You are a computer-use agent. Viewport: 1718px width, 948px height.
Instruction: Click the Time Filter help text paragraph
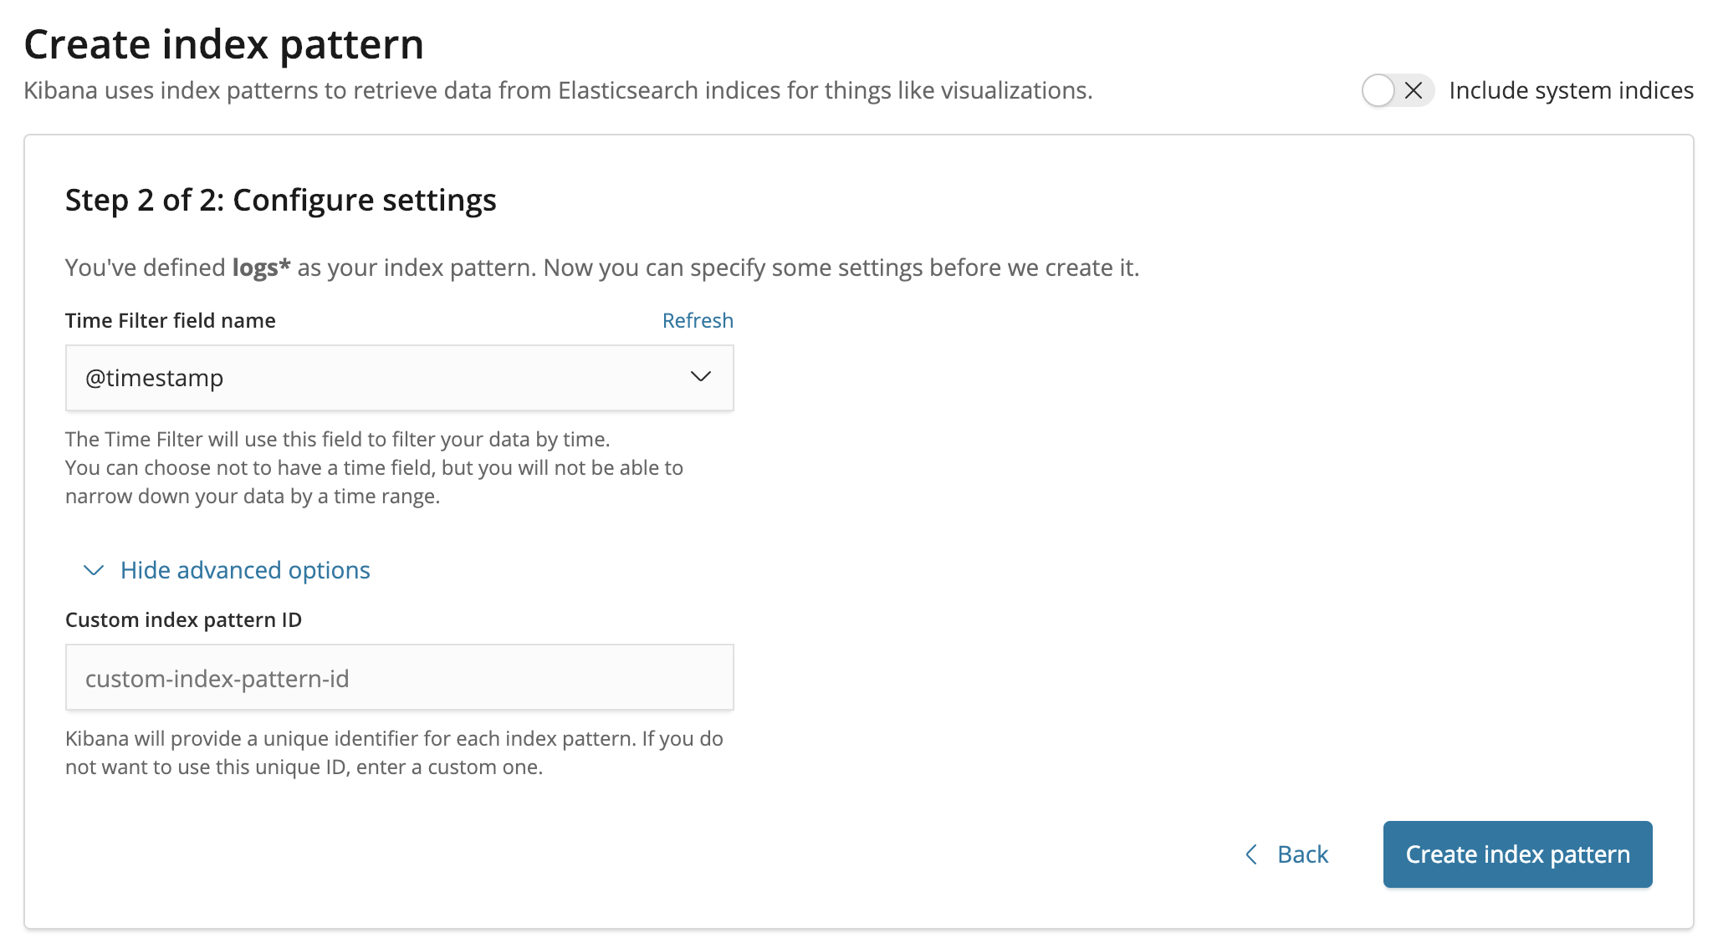(374, 467)
